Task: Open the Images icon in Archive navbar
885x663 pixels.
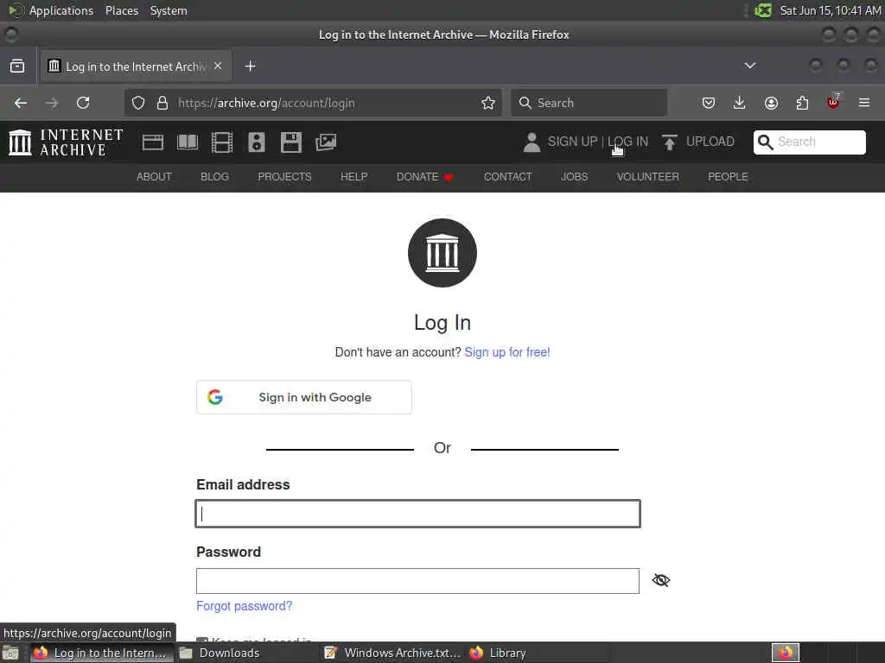Action: pos(326,142)
